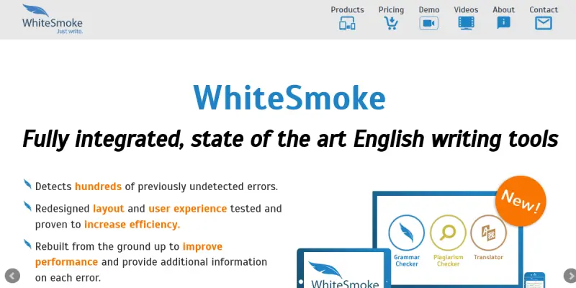
Task: Click the orange text 'user experience'
Action: tap(187, 209)
